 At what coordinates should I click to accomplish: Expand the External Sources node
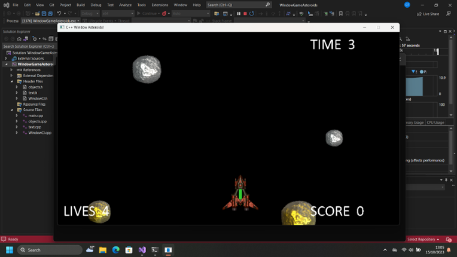6,58
